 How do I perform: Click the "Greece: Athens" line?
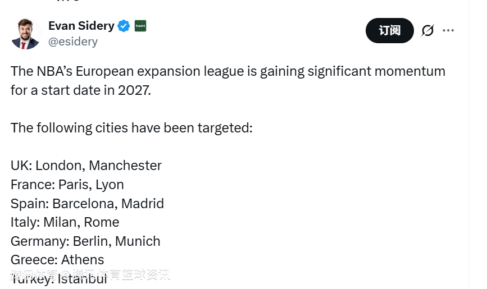point(57,260)
